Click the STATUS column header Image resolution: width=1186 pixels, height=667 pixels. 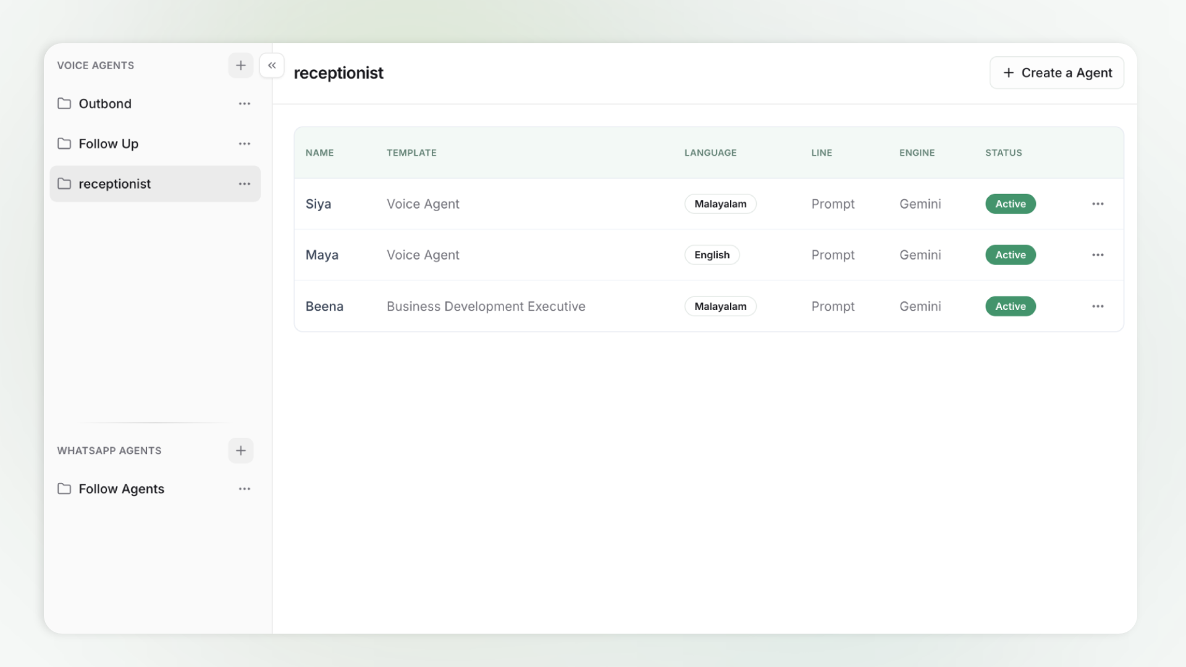1004,153
